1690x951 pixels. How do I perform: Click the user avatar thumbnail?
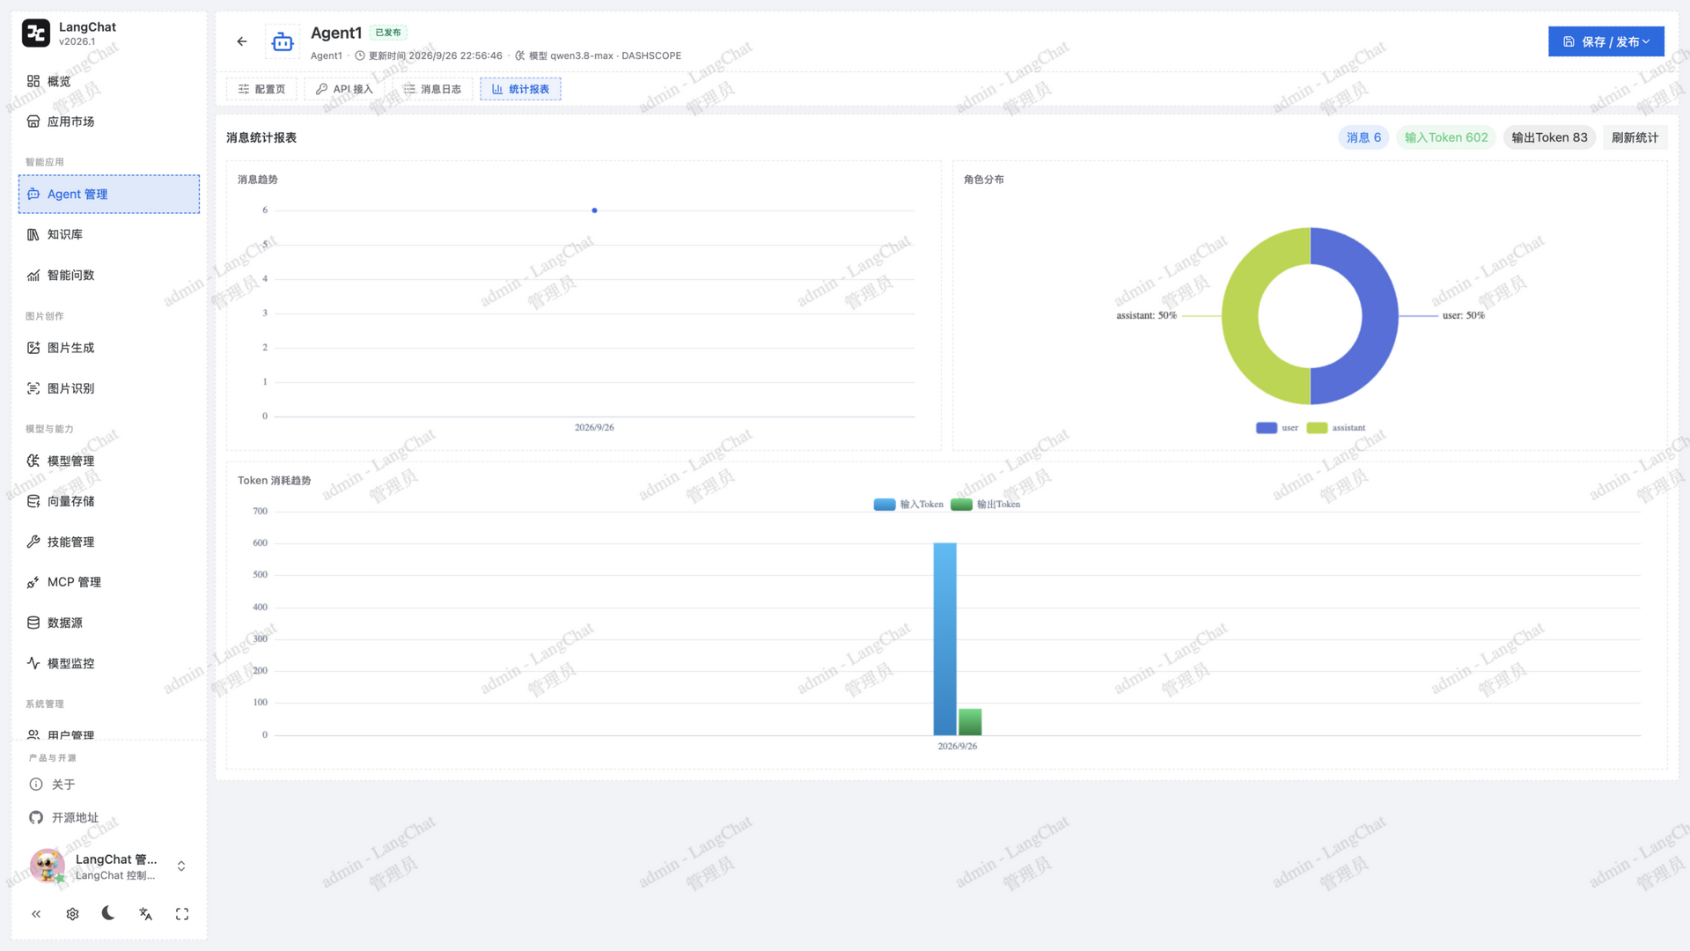tap(47, 866)
